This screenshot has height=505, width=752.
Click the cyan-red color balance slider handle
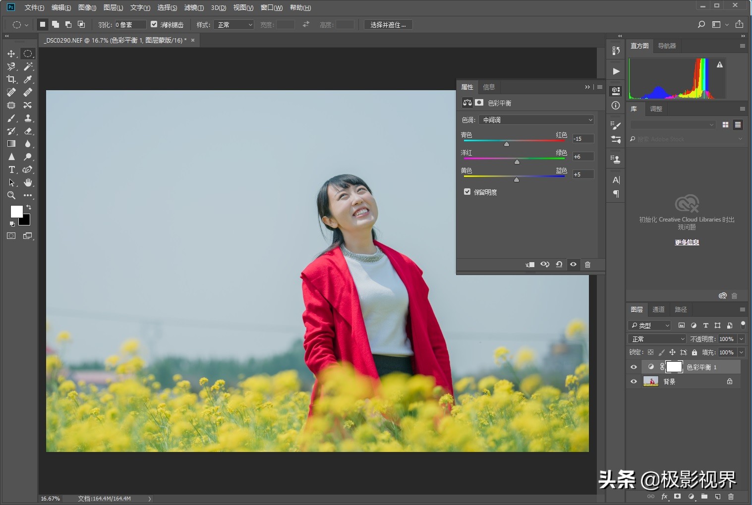[507, 144]
